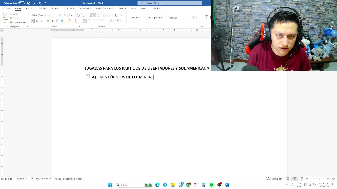Viewport: 337px width, 189px height.
Task: Switch to the Referencias tab
Action: pos(85,9)
